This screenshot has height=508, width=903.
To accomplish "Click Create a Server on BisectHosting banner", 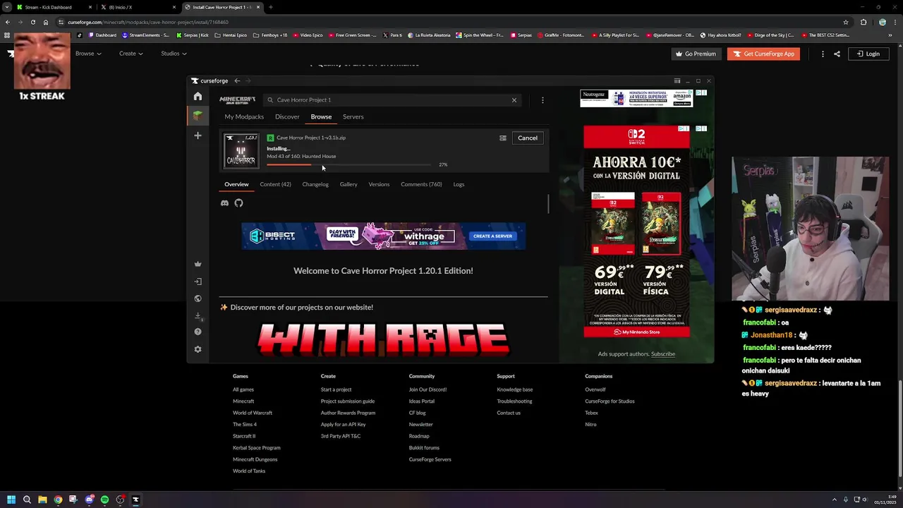I will coord(492,236).
